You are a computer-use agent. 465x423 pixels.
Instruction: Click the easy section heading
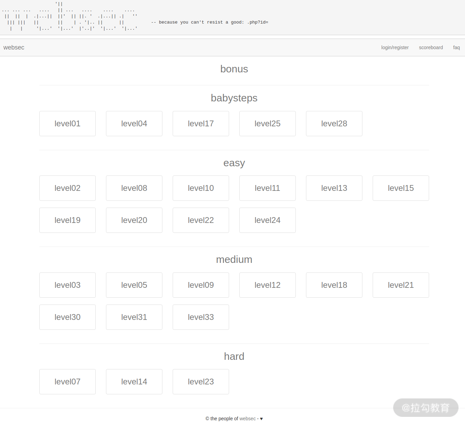(234, 163)
